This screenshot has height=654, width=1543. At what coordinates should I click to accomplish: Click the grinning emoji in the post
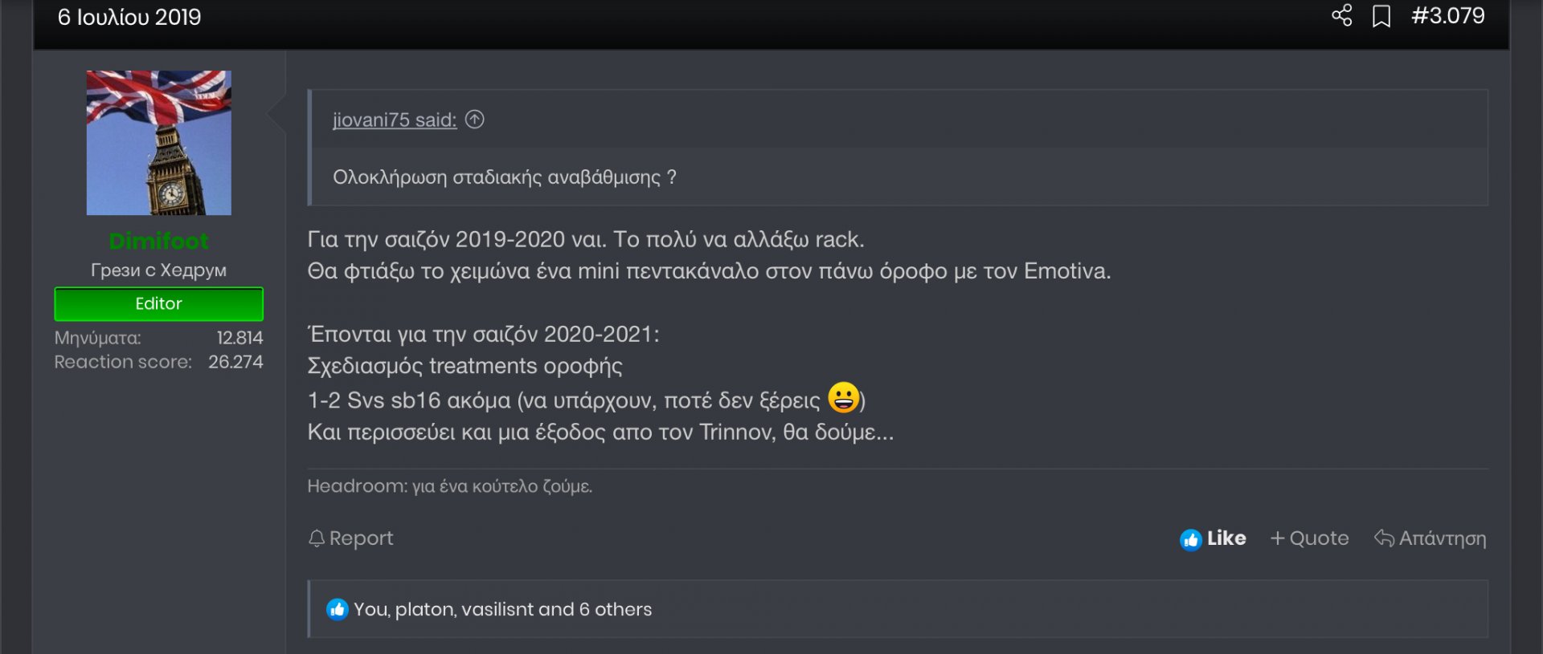click(844, 397)
